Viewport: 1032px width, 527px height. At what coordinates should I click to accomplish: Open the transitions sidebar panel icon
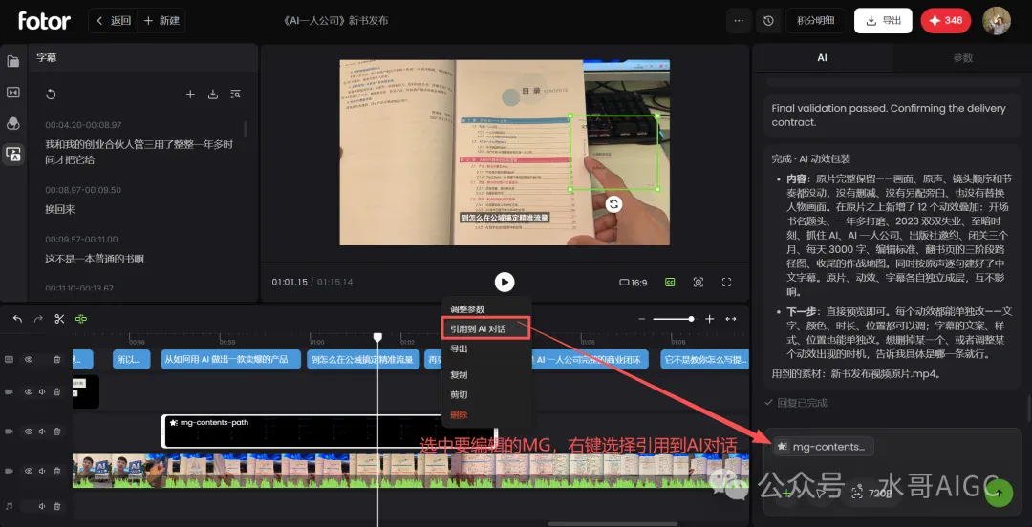[13, 92]
